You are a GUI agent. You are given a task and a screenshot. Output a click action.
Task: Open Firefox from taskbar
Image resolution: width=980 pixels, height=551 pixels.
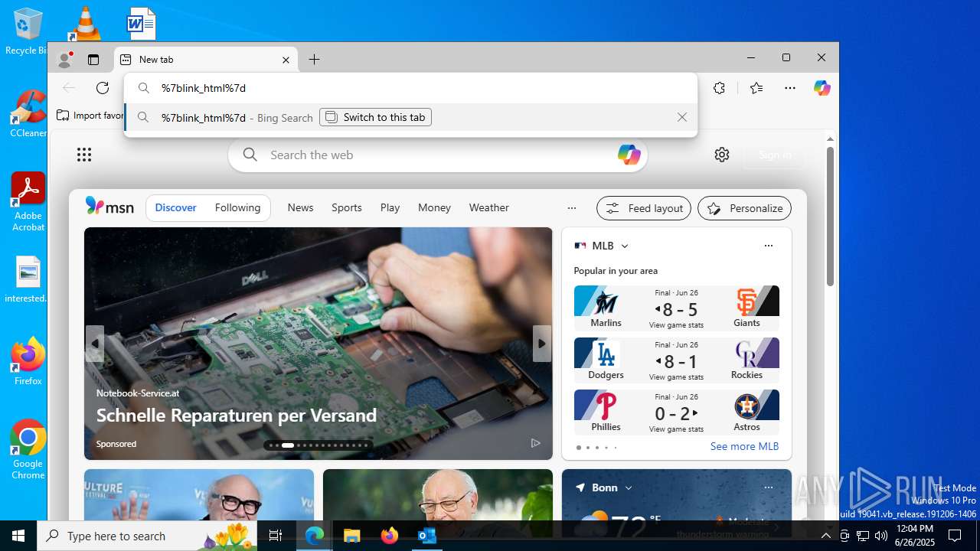pyautogui.click(x=389, y=536)
